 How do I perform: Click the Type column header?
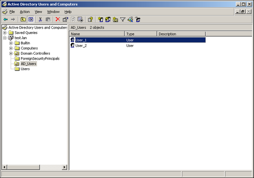tap(141, 34)
